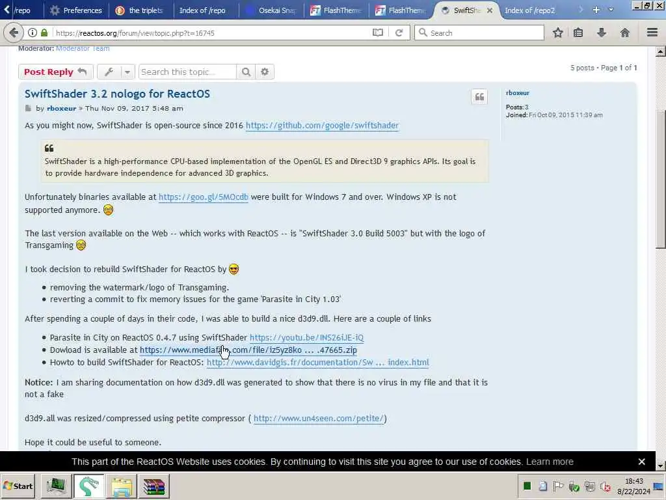Click the vertical scrollbar up arrow

(x=660, y=52)
